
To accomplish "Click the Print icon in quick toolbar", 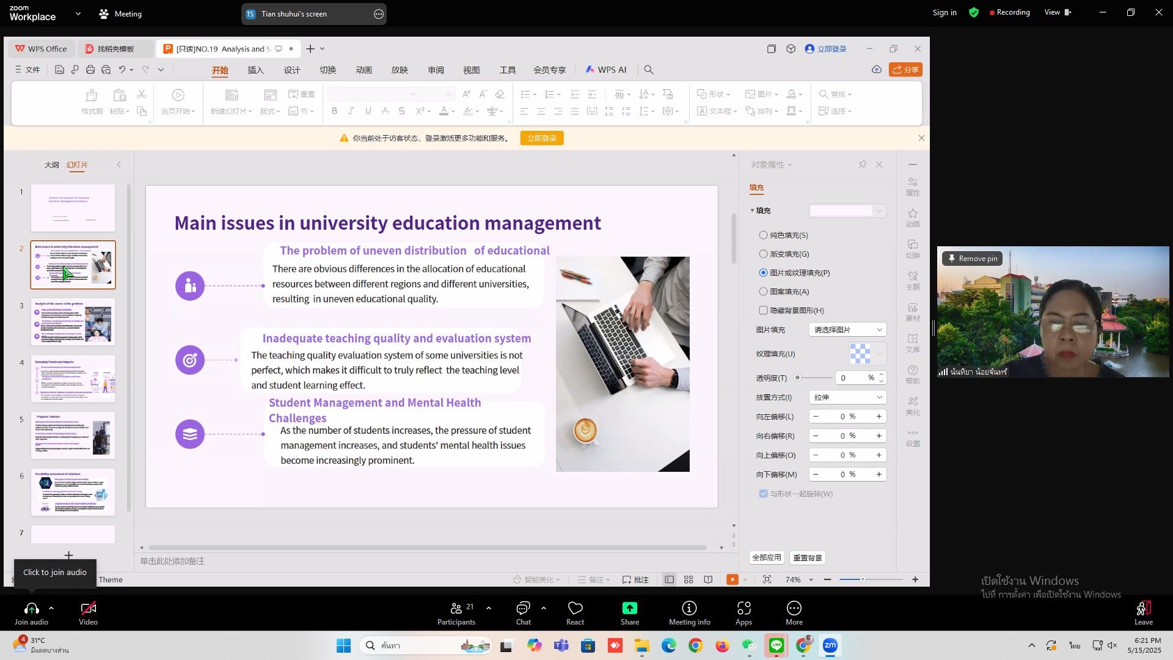I will point(90,70).
